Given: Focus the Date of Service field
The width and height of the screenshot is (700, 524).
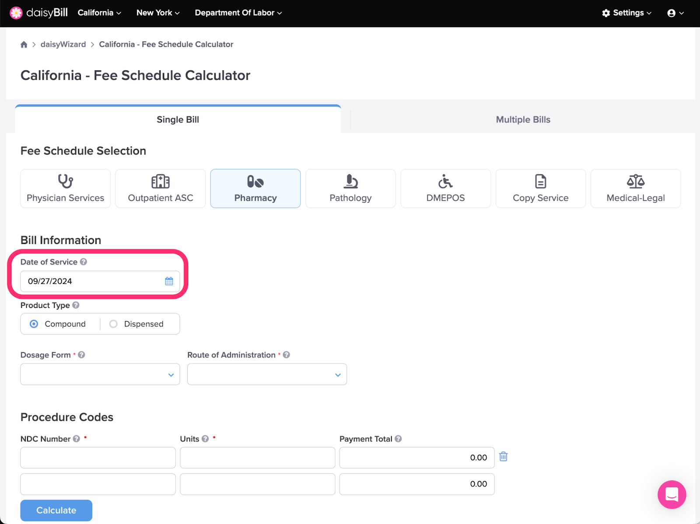Looking at the screenshot, I should click(100, 281).
